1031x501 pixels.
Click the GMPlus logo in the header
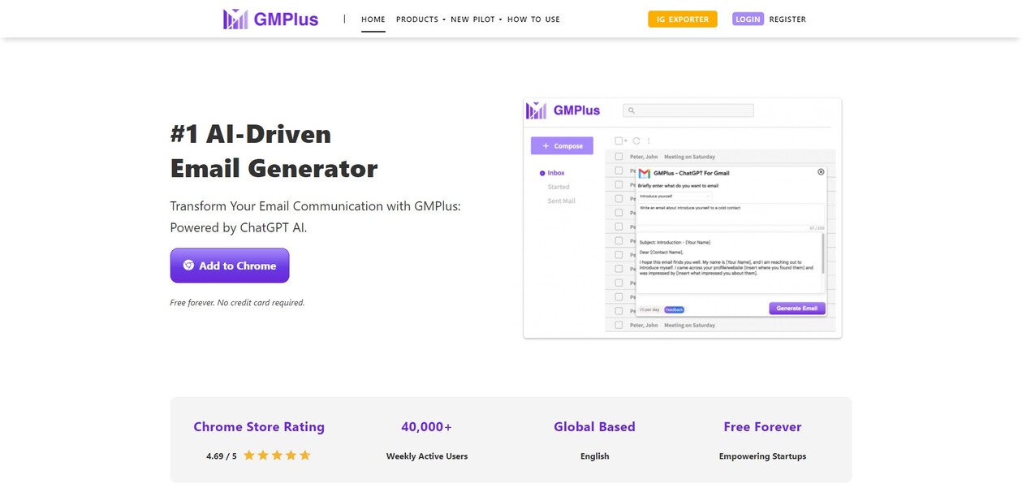point(270,19)
